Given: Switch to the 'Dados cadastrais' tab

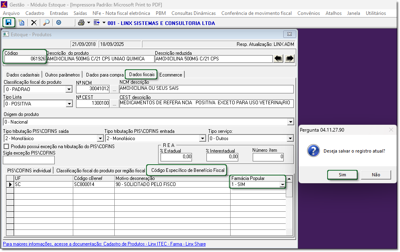Looking at the screenshot, I should (23, 74).
